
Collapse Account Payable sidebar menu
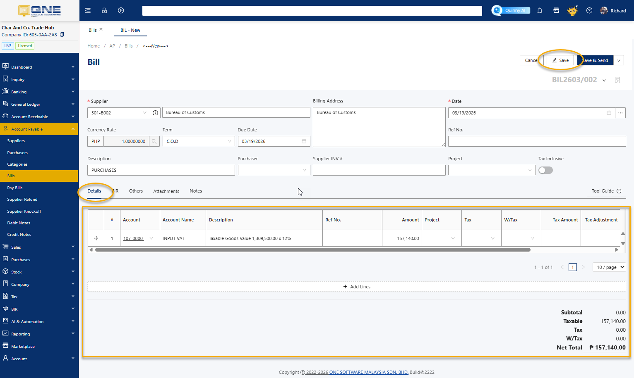point(39,129)
